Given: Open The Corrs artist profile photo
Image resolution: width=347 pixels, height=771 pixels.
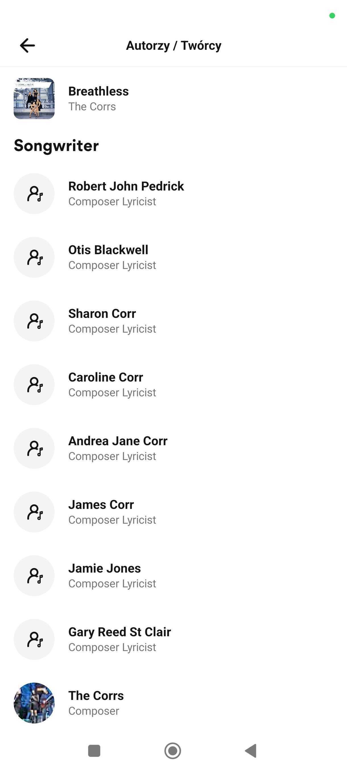Looking at the screenshot, I should click(x=34, y=703).
